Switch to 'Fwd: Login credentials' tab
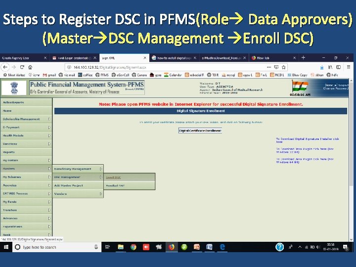This screenshot has width=356, height=267. tap(75, 58)
